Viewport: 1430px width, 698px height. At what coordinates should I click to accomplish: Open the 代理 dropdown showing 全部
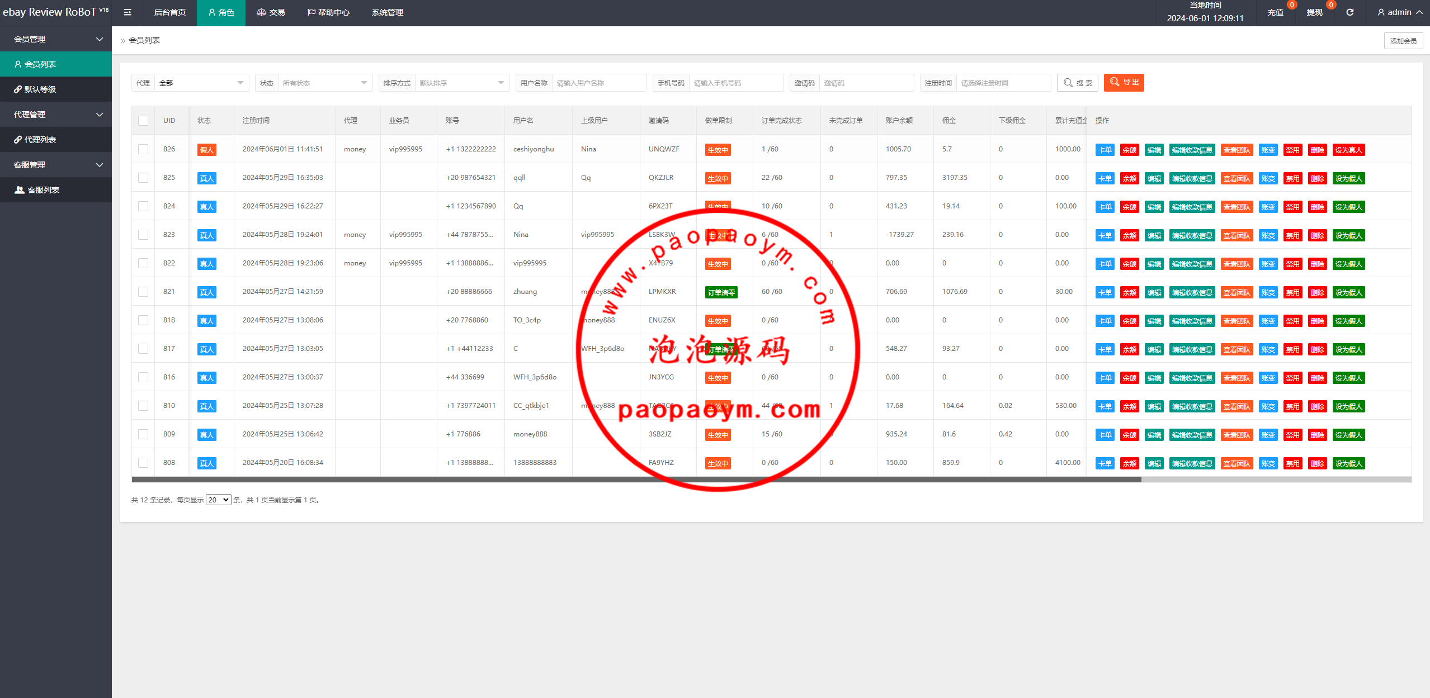pos(202,83)
